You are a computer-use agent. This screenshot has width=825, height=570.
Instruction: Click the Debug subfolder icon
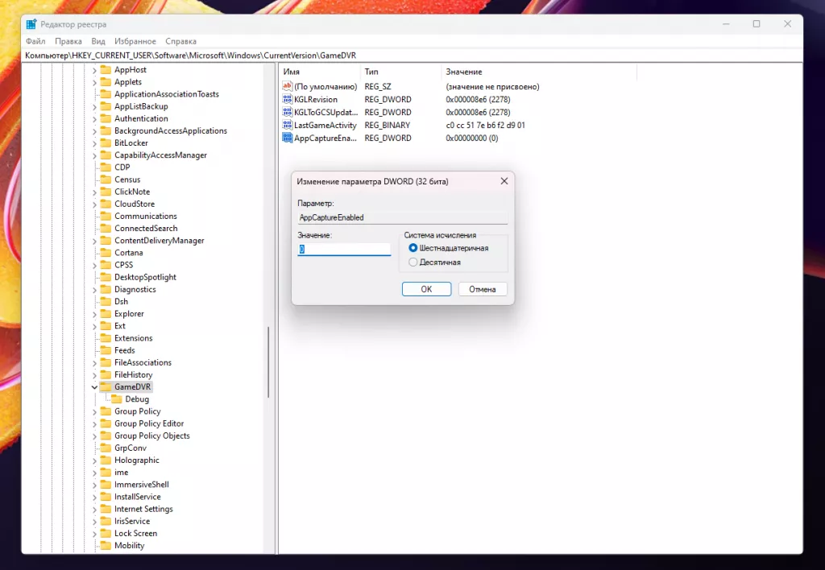(116, 399)
